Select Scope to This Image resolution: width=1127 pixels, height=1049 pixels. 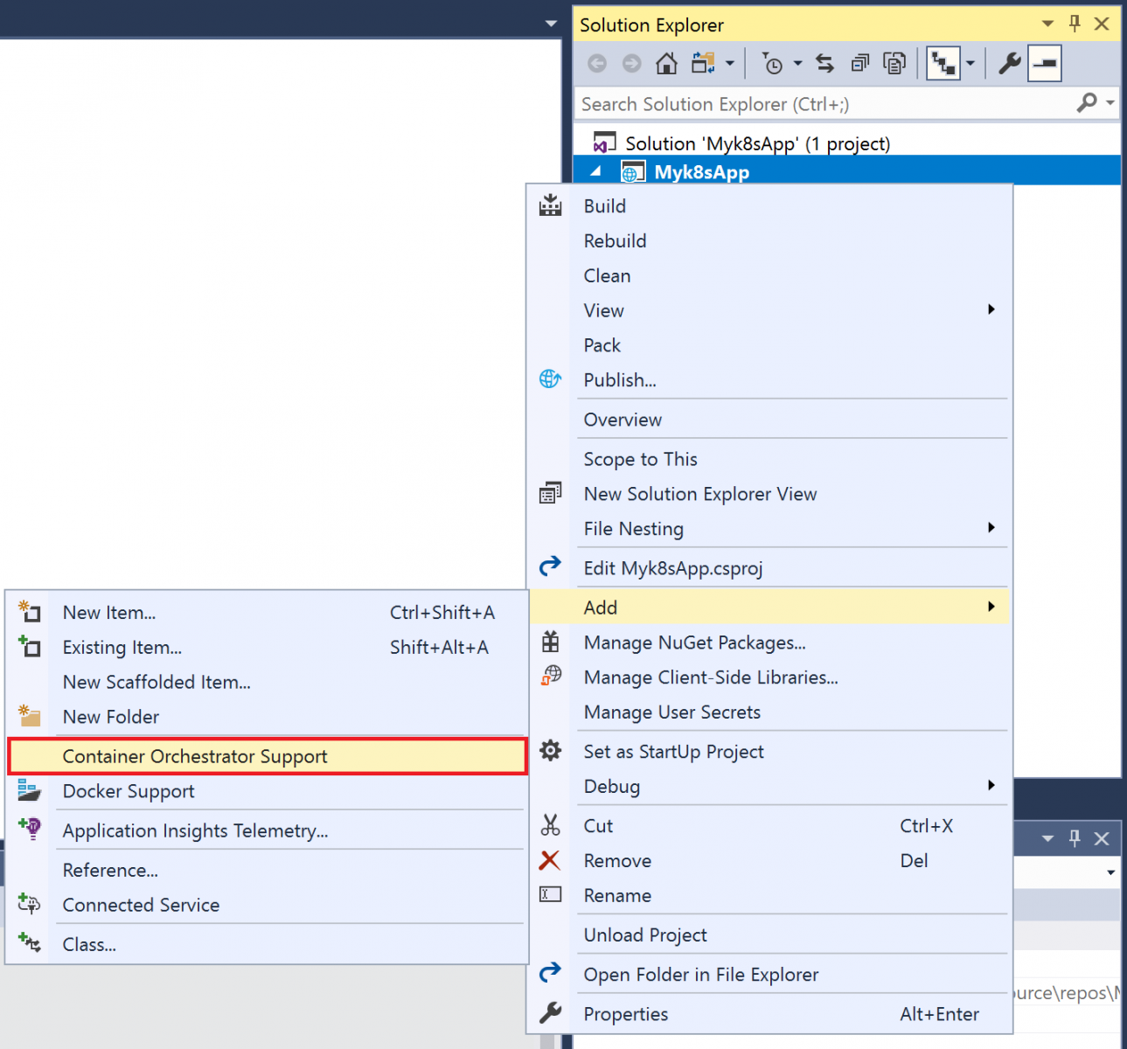pyautogui.click(x=640, y=459)
